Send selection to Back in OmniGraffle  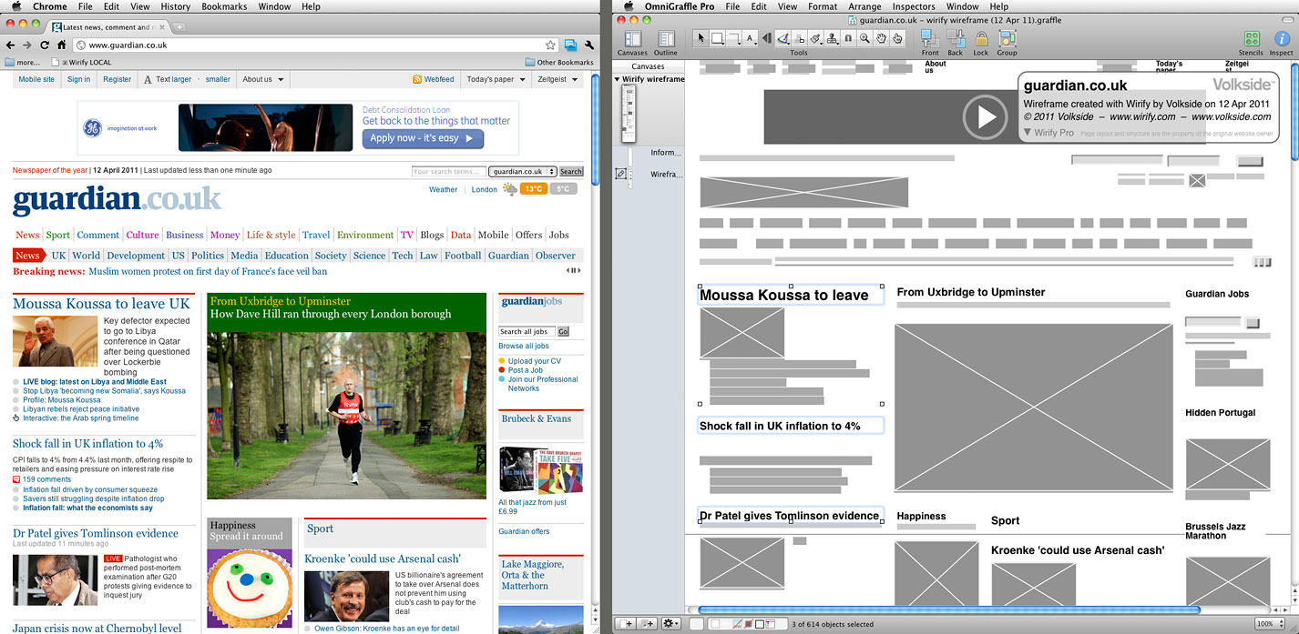click(955, 43)
